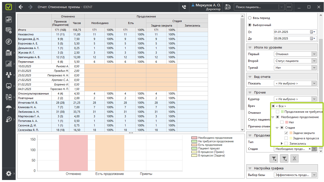This screenshot has width=324, height=182.
Task: Select the 'Весь период' radio button
Action: [x=250, y=18]
